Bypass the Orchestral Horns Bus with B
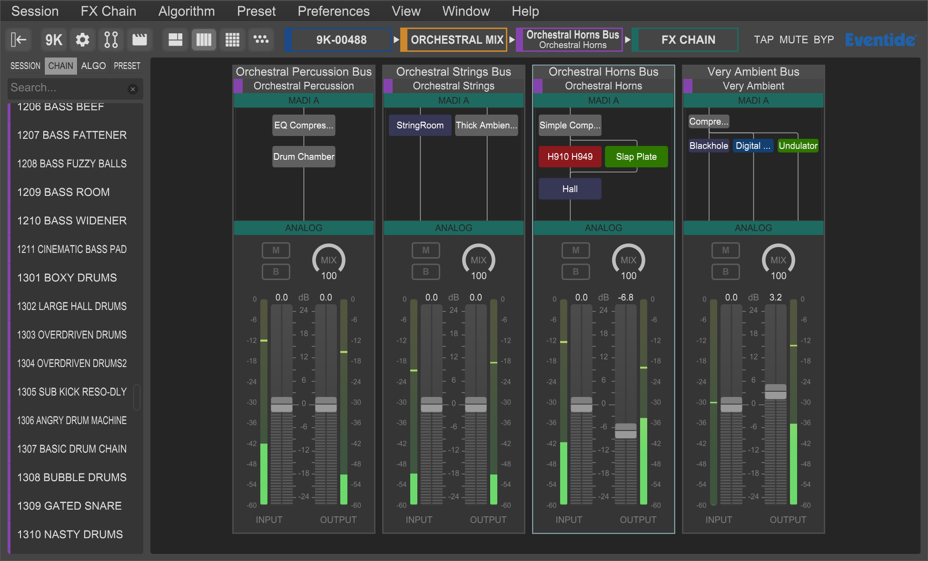 [x=575, y=271]
